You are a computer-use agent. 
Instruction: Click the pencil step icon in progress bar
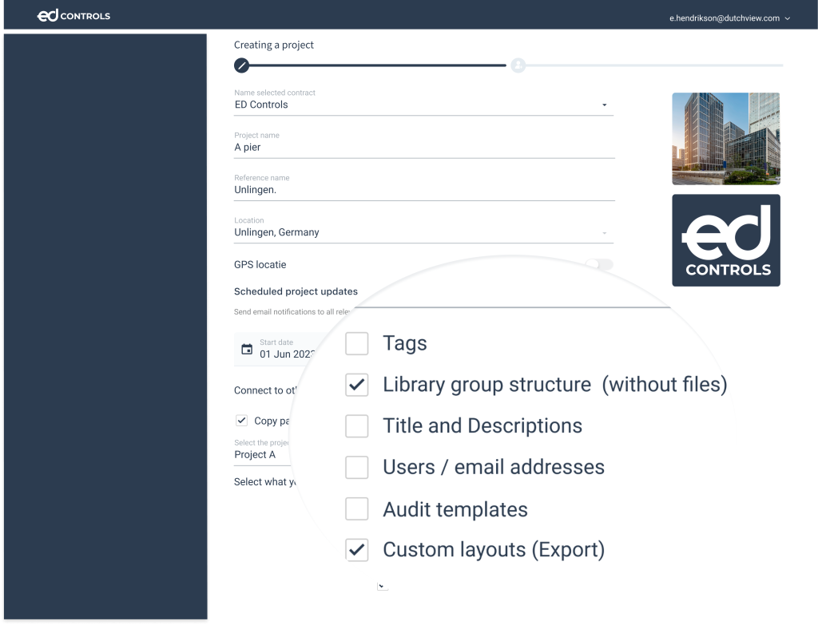point(241,65)
